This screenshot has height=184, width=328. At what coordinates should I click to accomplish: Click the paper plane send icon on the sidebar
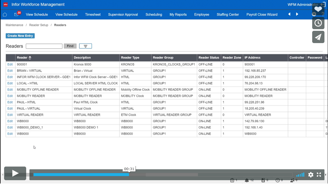[318, 37]
